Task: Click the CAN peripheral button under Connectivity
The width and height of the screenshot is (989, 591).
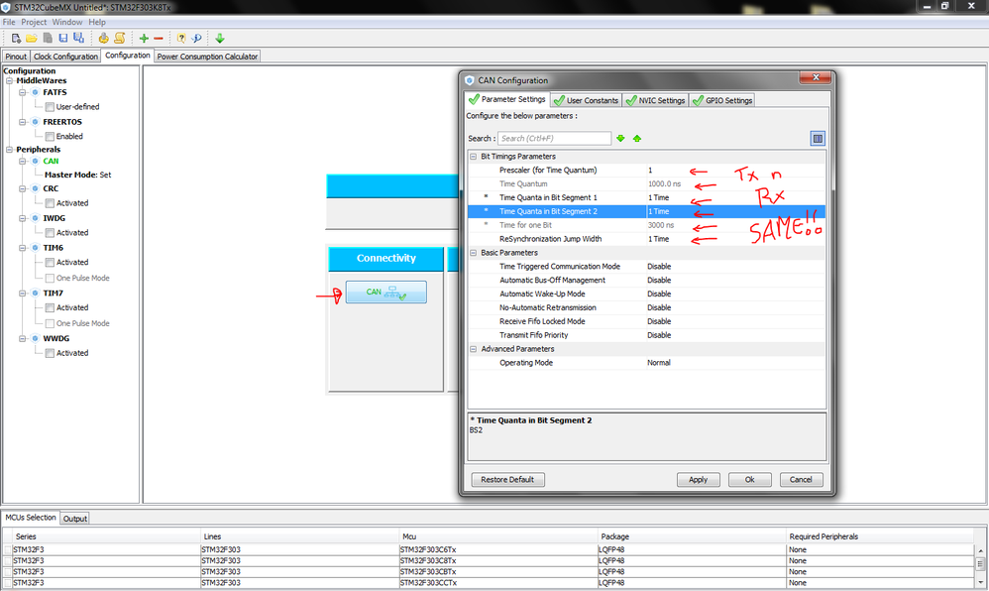Action: click(386, 292)
